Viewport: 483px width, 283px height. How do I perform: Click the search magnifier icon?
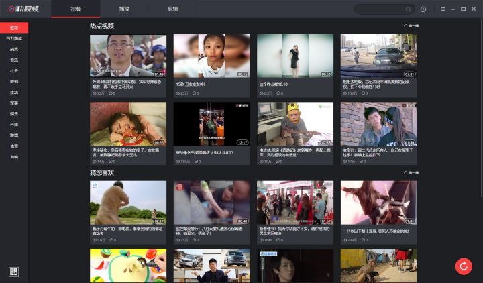408,9
